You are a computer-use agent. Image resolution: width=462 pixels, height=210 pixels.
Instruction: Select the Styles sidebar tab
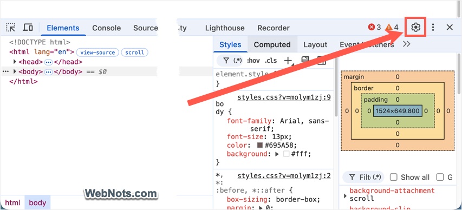230,45
